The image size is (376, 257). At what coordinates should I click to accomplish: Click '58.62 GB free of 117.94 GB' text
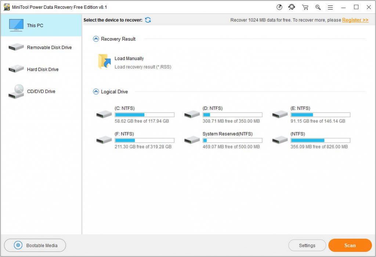(x=142, y=121)
